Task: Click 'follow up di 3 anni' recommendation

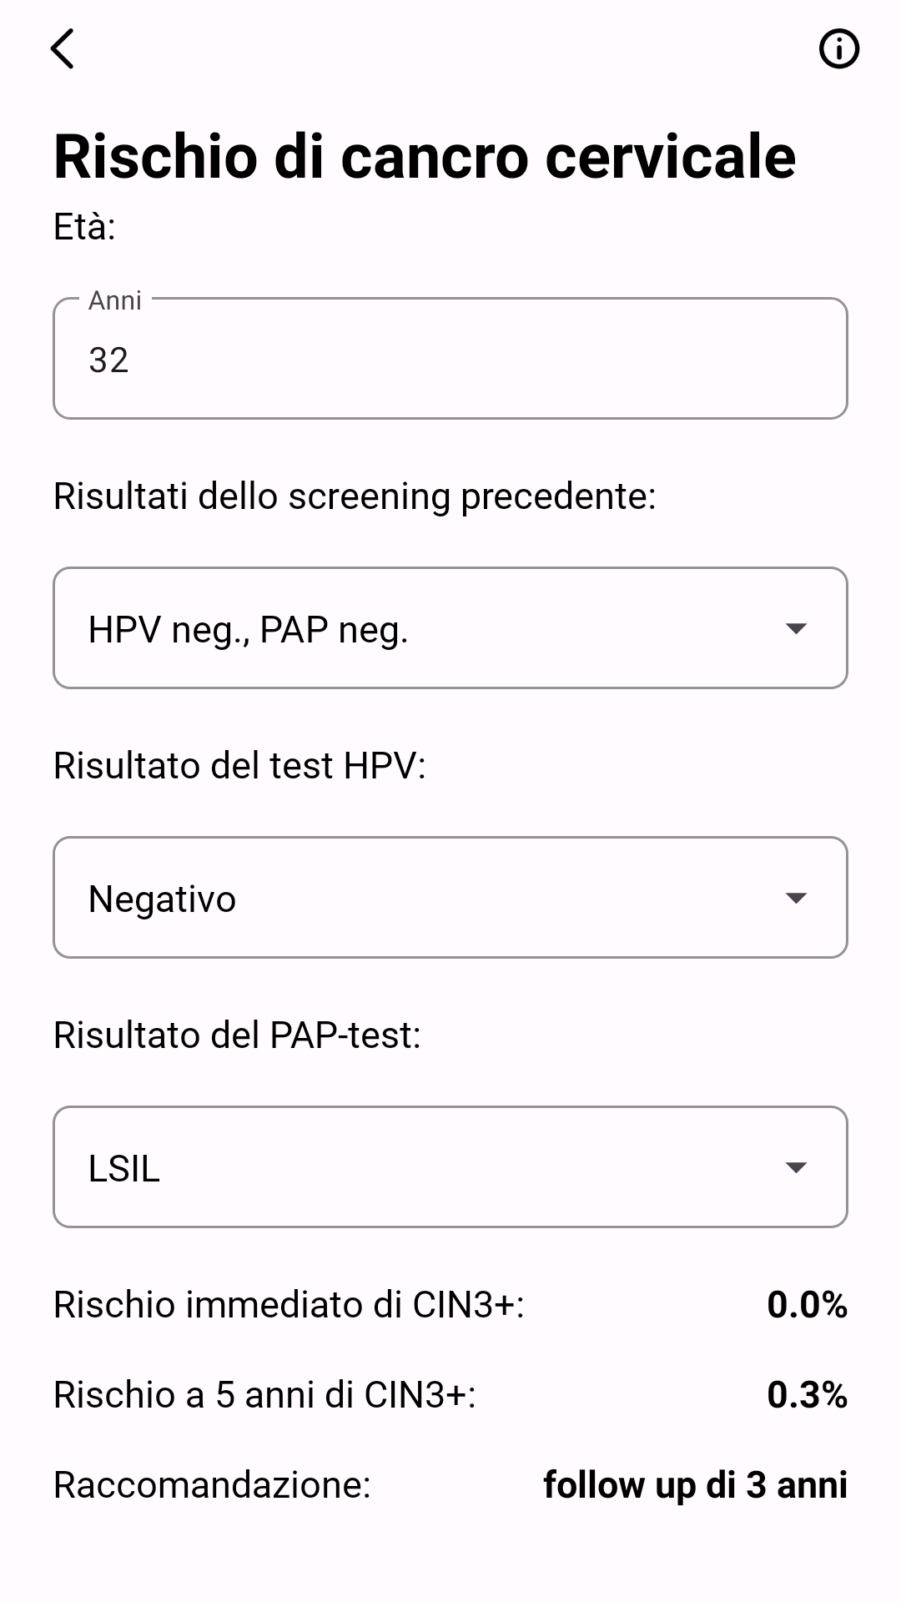Action: 695,1485
